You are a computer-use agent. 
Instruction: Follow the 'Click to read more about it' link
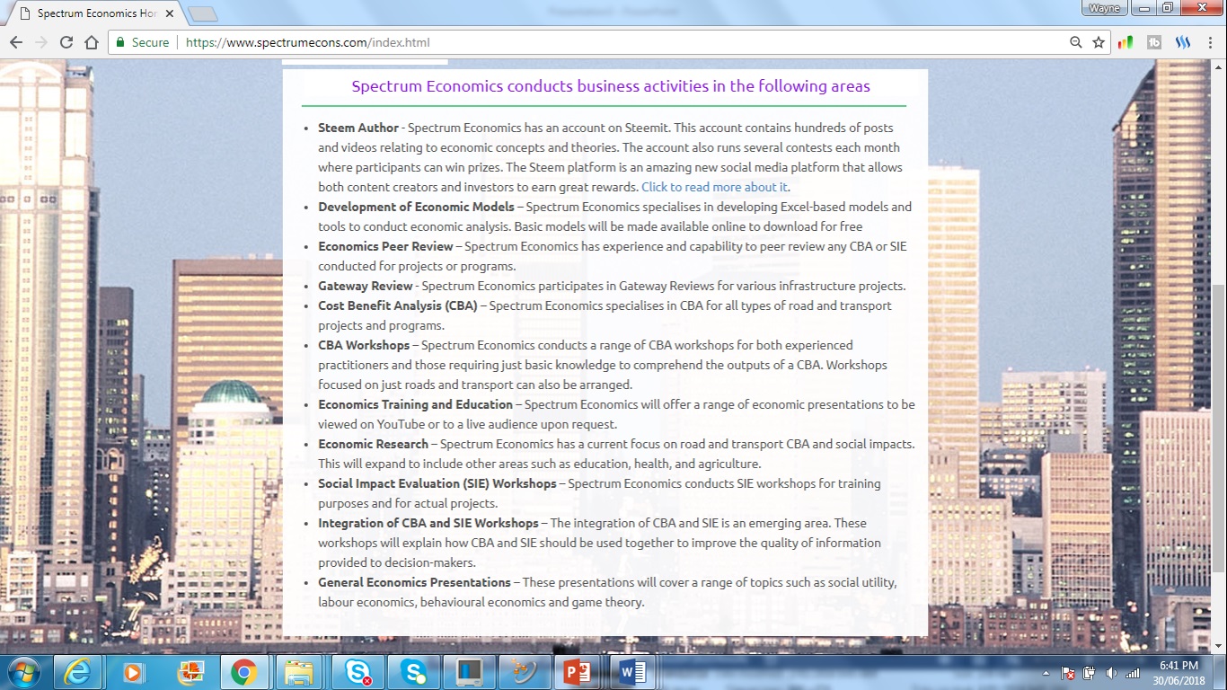(714, 187)
